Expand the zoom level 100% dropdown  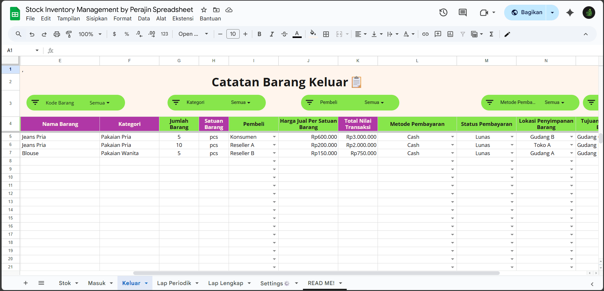(90, 34)
